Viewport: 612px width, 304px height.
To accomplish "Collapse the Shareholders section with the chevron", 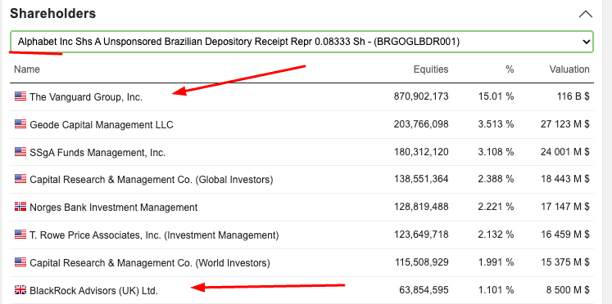I will (586, 15).
